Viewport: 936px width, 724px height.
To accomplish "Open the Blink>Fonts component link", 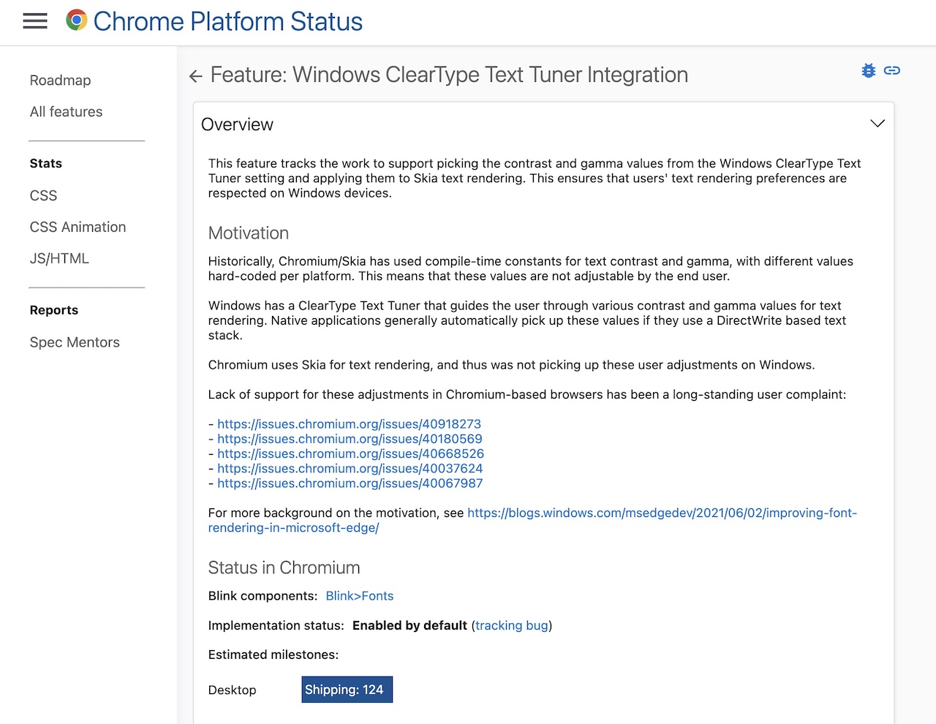I will [360, 596].
